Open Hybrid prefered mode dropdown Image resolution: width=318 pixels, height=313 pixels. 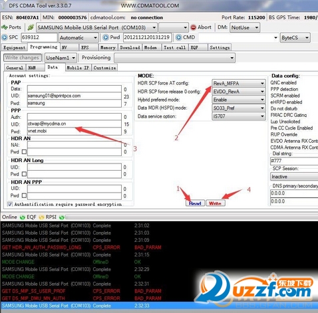coord(239,100)
